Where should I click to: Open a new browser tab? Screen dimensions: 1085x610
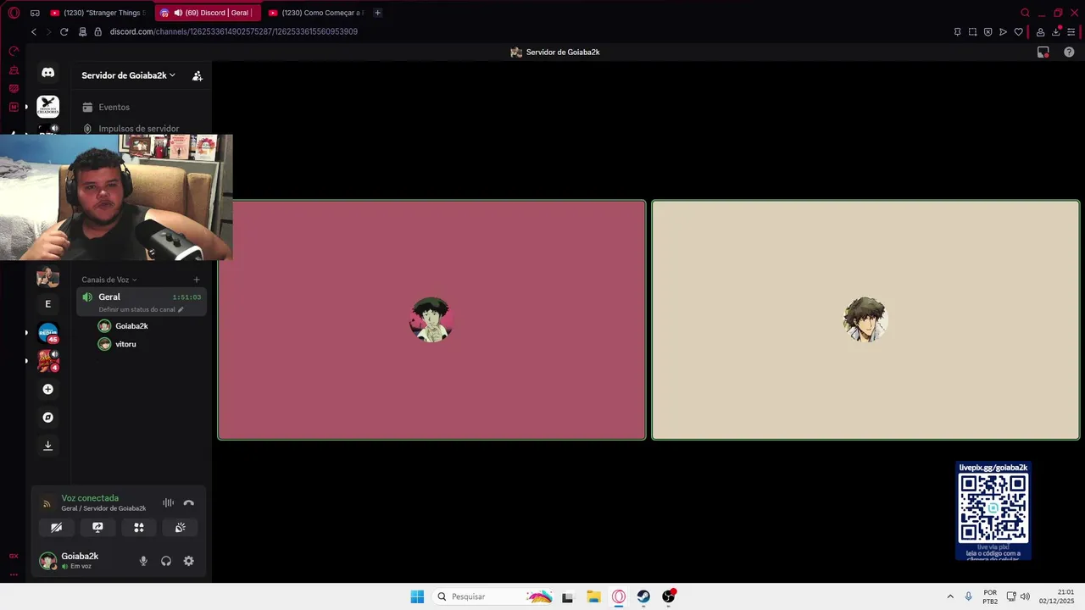point(378,13)
